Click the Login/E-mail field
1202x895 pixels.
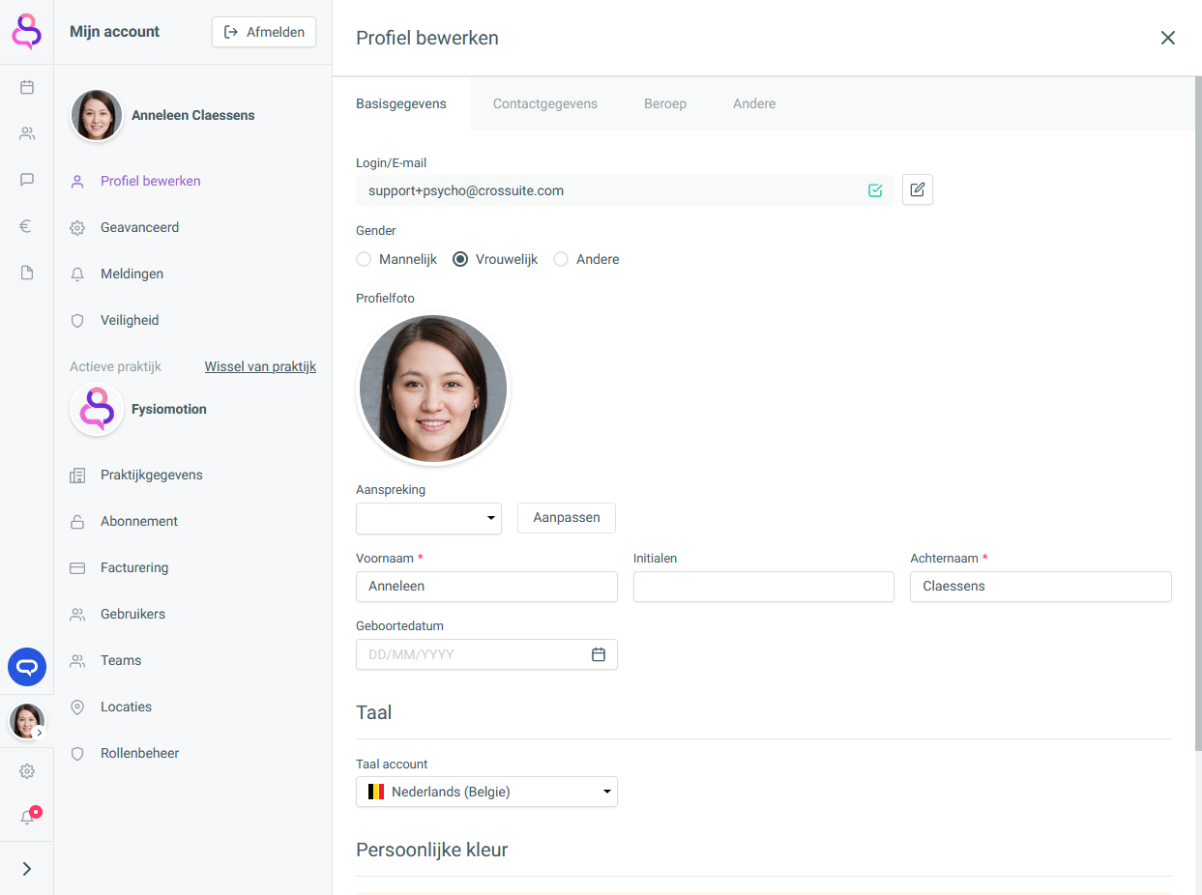pyautogui.click(x=625, y=190)
